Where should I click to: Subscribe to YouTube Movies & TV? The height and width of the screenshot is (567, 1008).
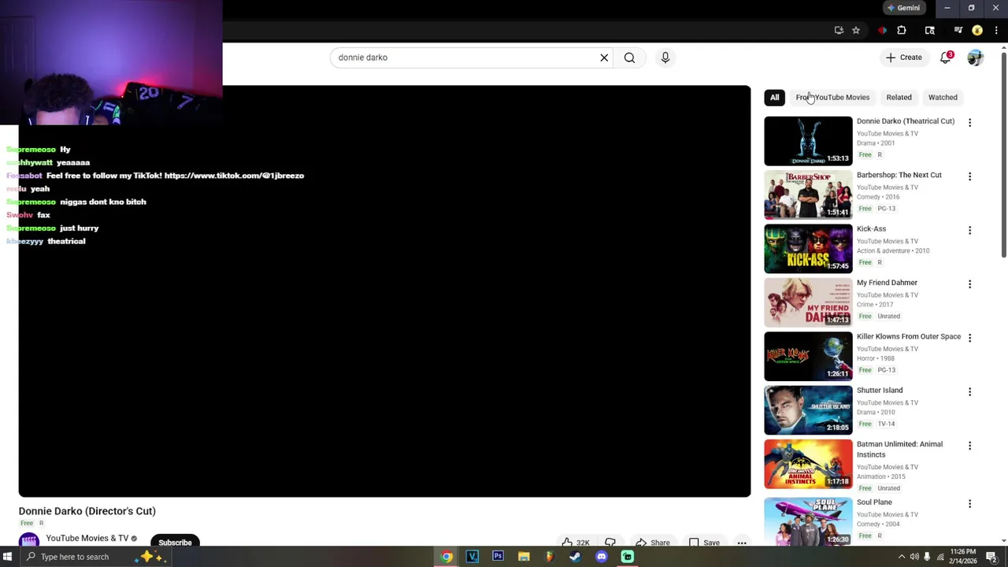[175, 543]
